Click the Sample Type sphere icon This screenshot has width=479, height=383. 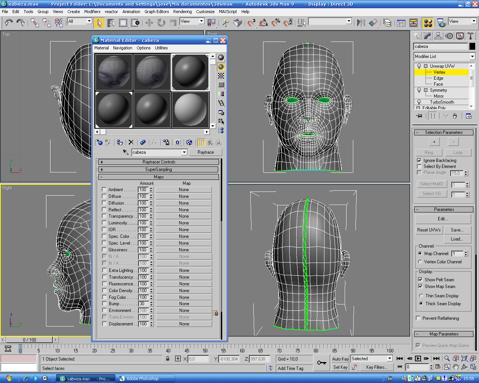pos(221,58)
